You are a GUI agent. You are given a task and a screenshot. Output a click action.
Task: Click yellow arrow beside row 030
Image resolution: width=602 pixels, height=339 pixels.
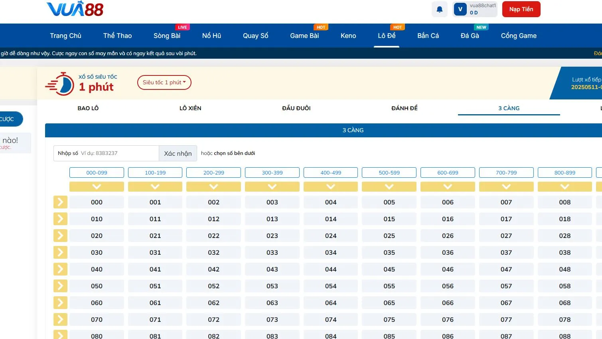(60, 252)
